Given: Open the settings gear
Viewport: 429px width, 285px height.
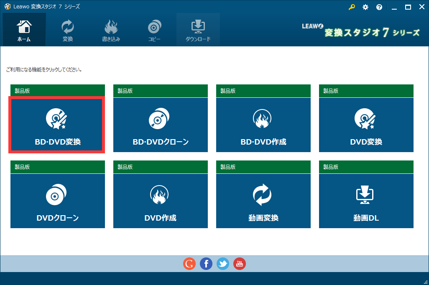Looking at the screenshot, I should 365,7.
